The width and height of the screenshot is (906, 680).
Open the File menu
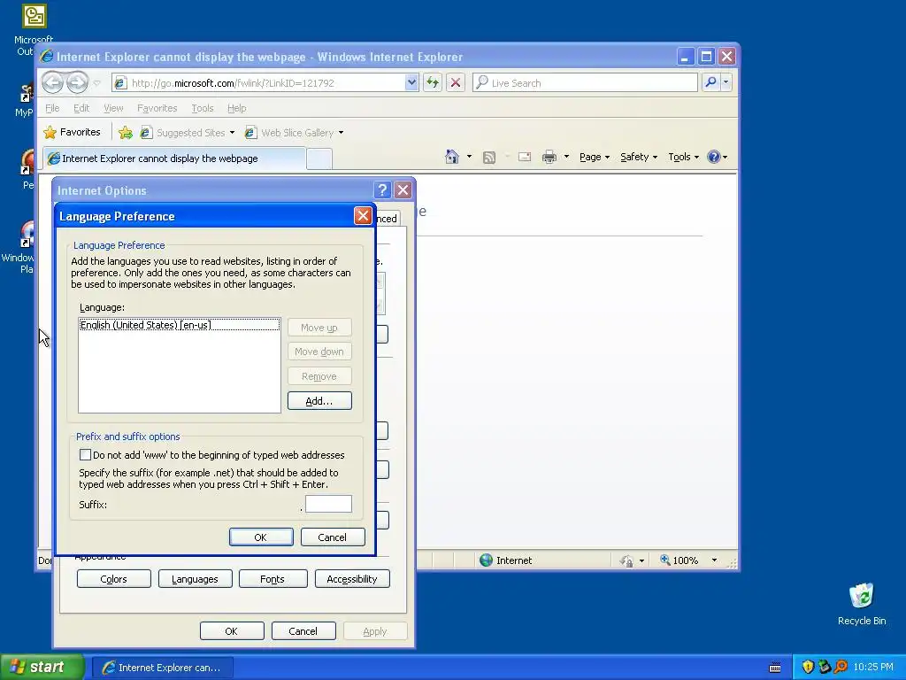coord(52,108)
